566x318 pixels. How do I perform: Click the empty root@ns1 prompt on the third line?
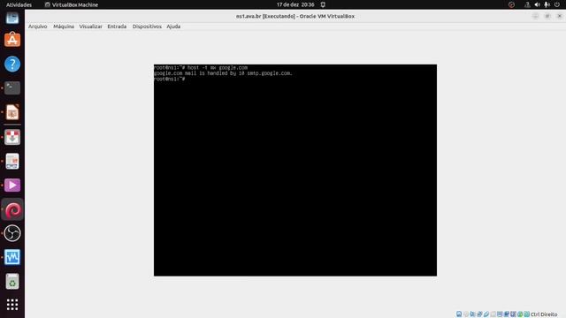[169, 79]
